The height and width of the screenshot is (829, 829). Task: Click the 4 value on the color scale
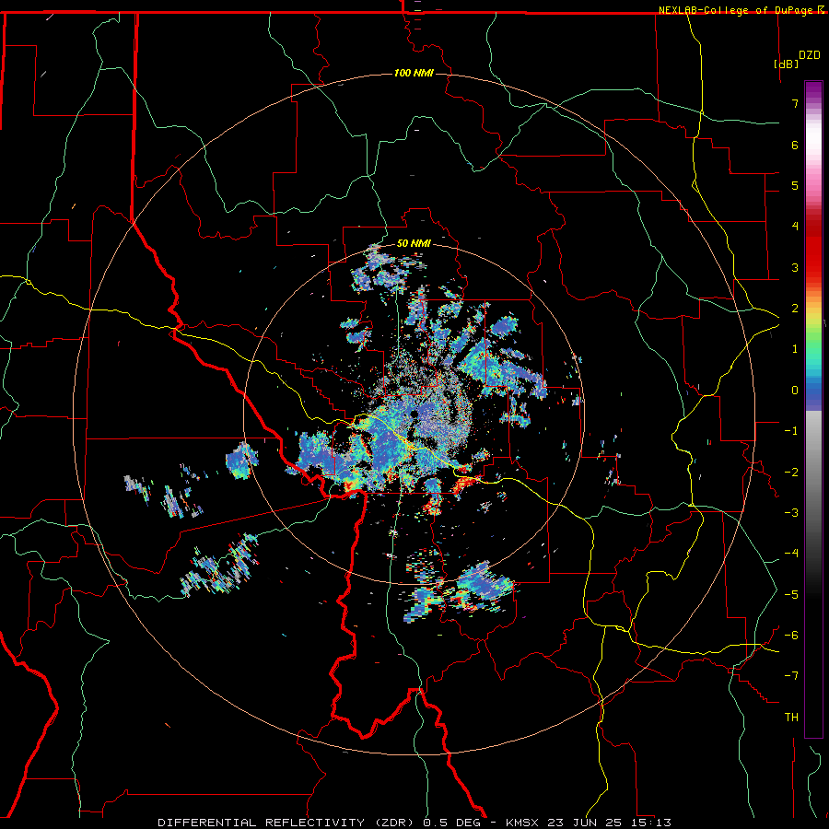pos(795,227)
